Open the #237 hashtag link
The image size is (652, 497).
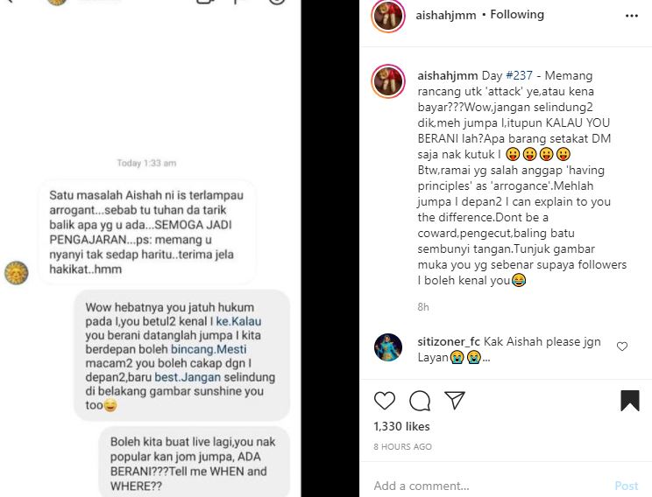tap(519, 75)
